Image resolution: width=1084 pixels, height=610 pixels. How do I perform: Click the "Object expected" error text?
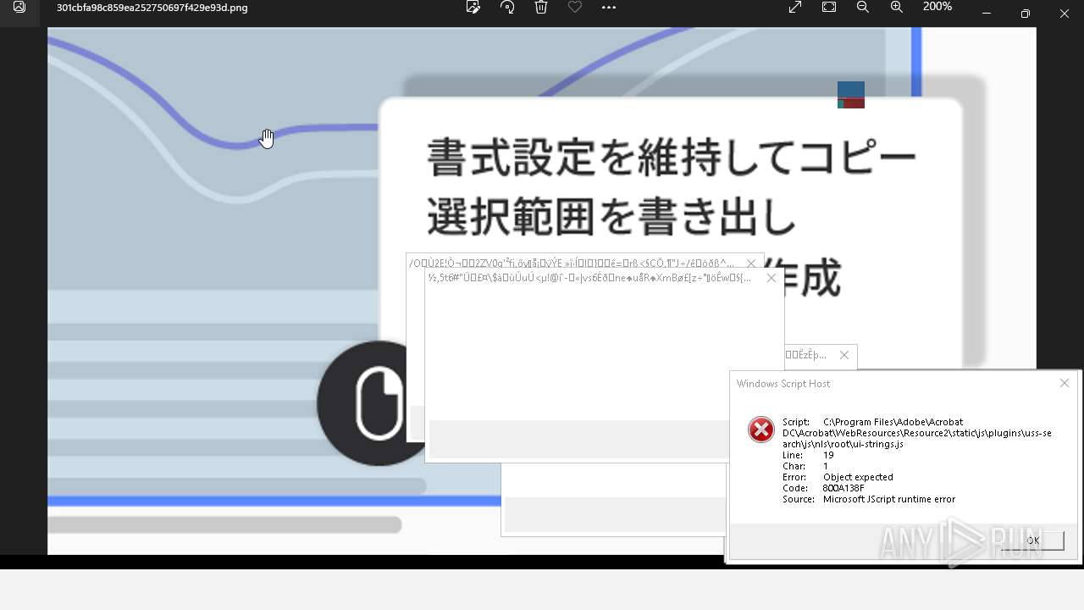pos(858,477)
